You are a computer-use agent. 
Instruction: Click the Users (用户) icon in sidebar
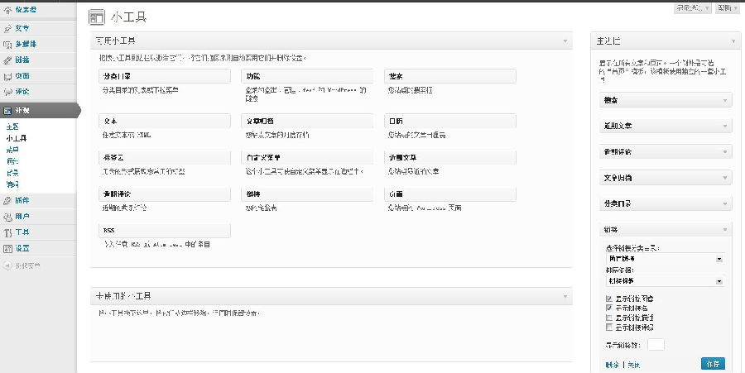[7, 216]
